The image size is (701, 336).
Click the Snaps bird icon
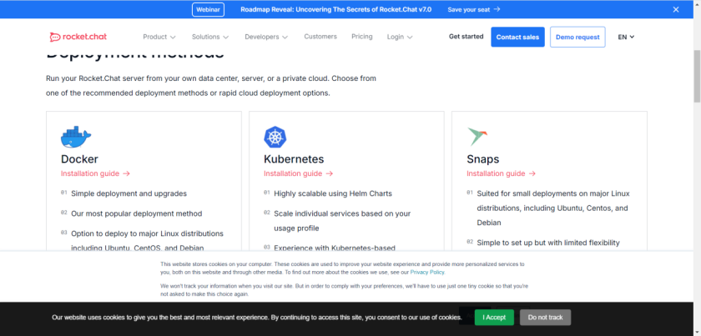tap(477, 137)
